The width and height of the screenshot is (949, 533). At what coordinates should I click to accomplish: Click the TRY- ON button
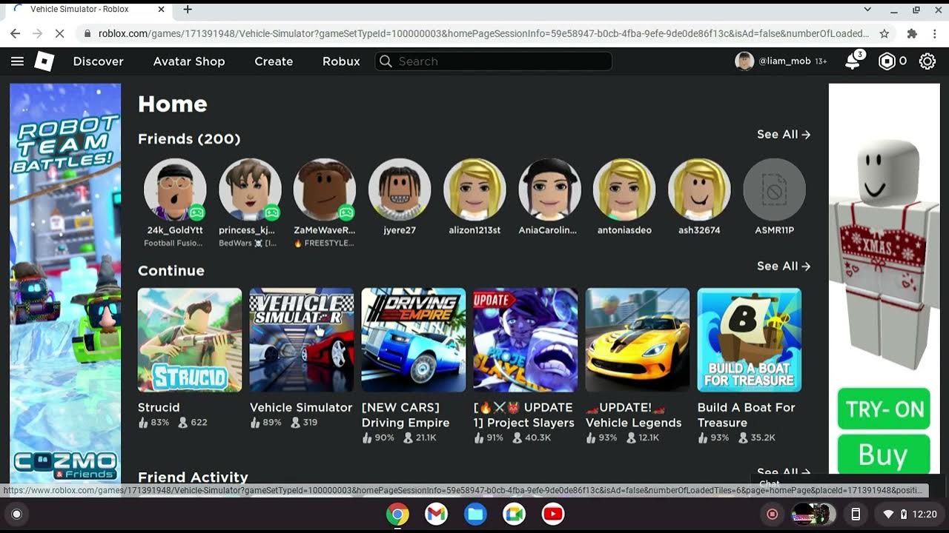(x=884, y=409)
